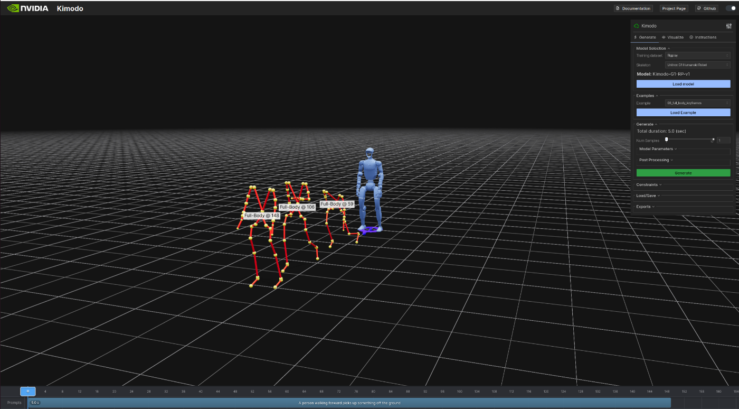
Task: Click the Model: Kimodo-G1-RP-v1 label
Action: [x=663, y=75]
